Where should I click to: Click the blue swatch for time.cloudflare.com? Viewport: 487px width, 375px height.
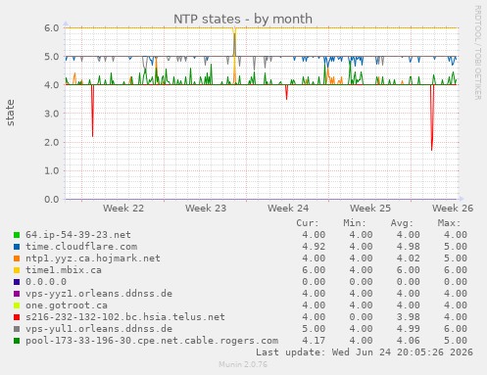pos(17,247)
